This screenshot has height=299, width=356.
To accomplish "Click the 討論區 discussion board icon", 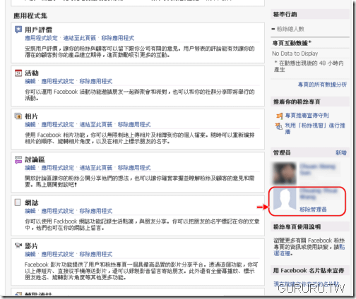I will pos(18,159).
